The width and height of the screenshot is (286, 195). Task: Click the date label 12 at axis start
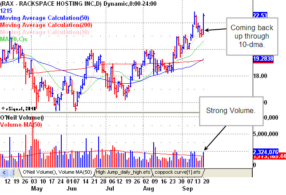(x=8, y=181)
